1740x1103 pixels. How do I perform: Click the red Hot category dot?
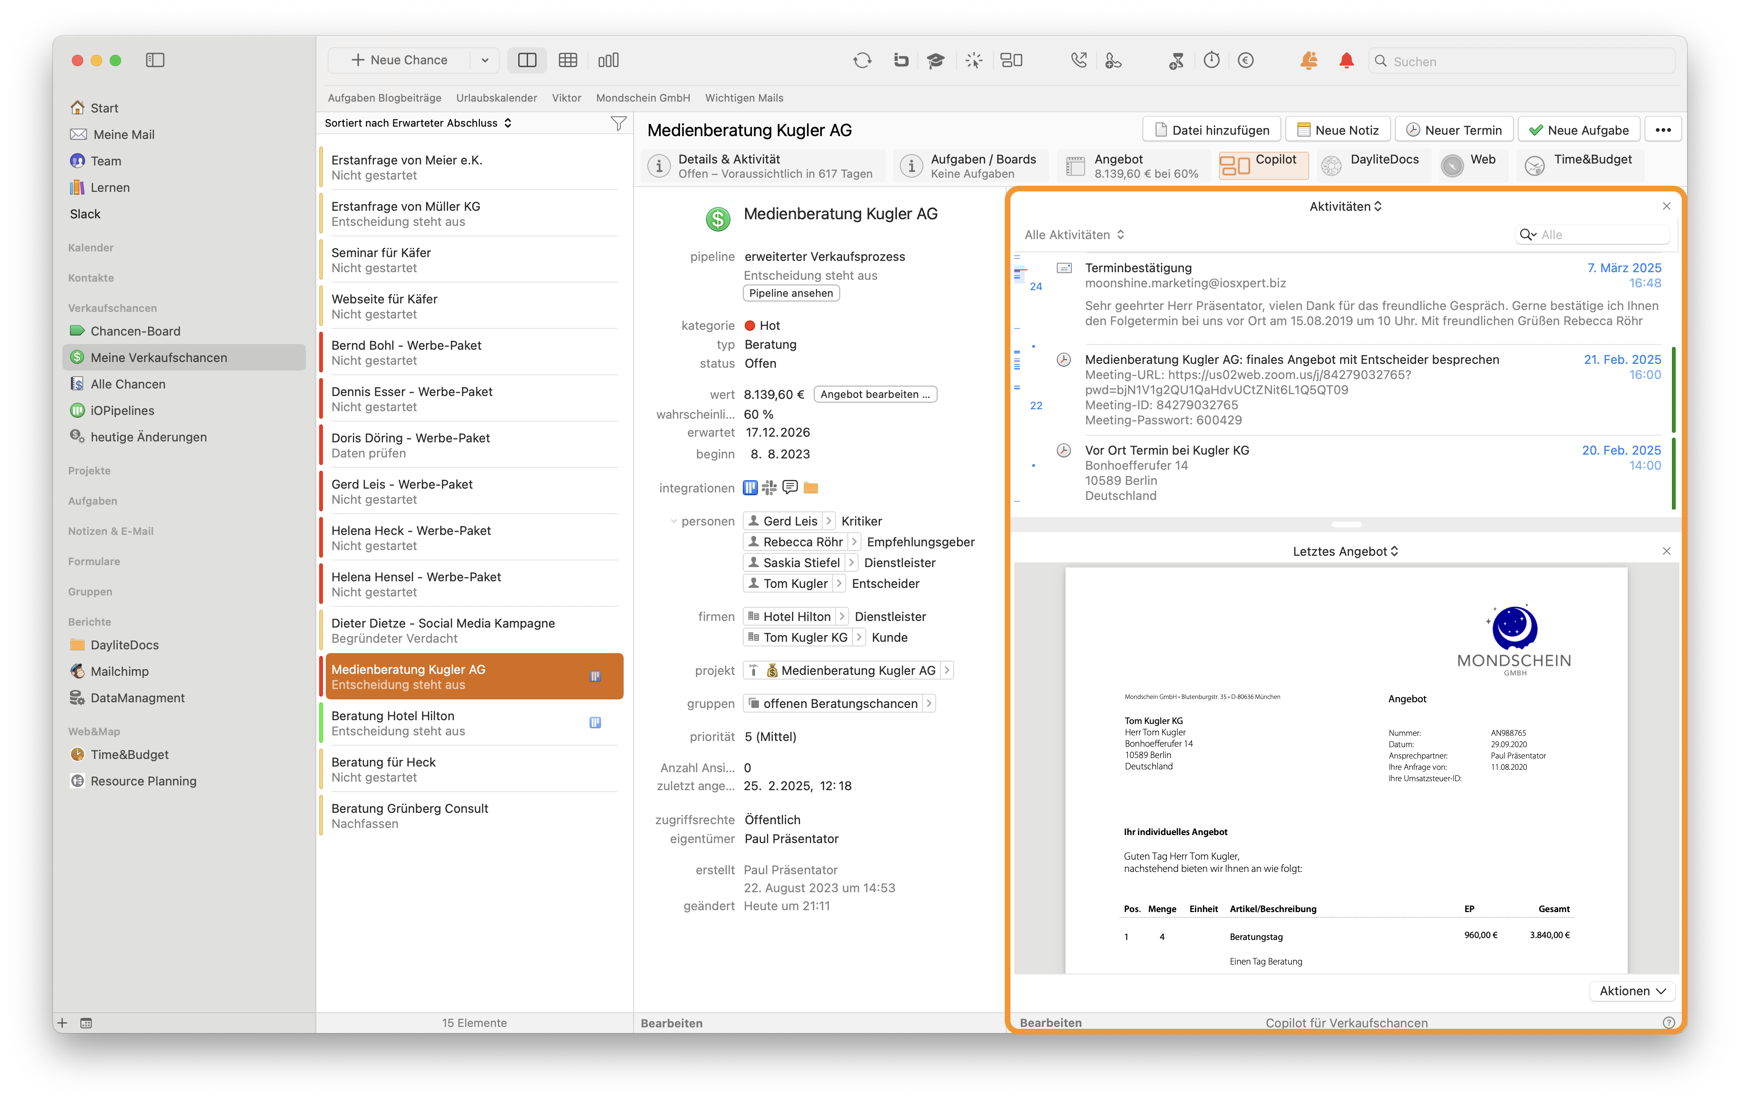pyautogui.click(x=749, y=326)
